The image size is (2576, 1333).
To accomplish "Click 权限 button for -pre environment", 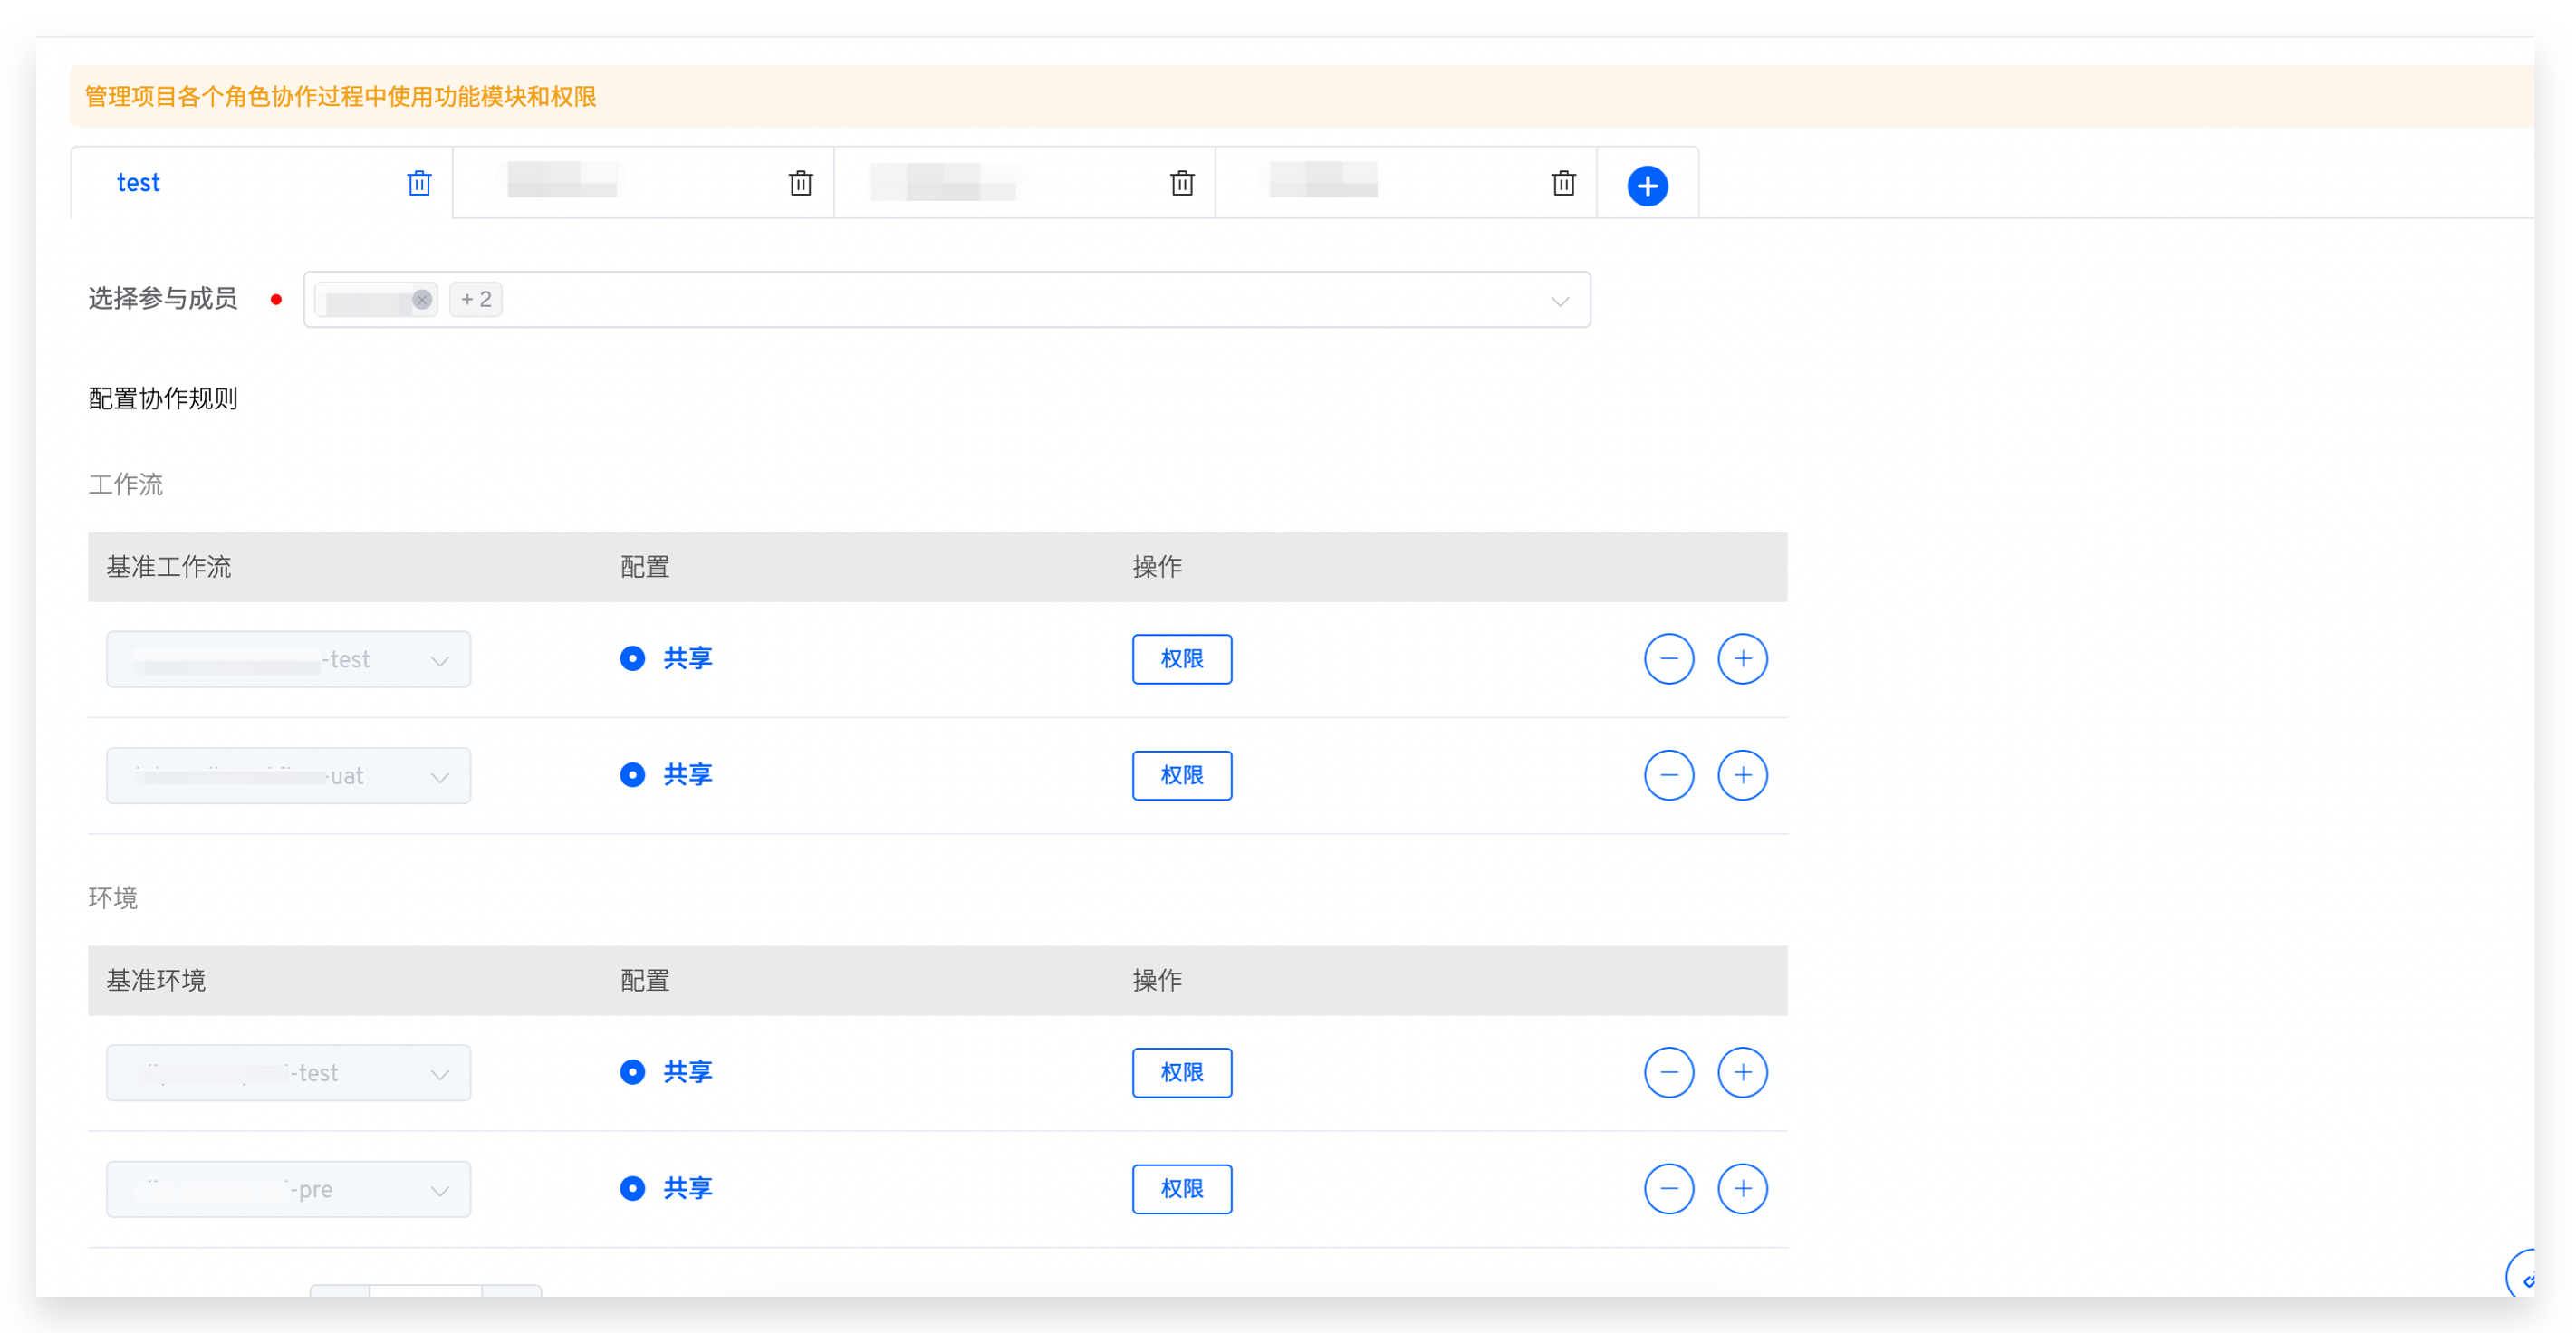I will (1181, 1188).
